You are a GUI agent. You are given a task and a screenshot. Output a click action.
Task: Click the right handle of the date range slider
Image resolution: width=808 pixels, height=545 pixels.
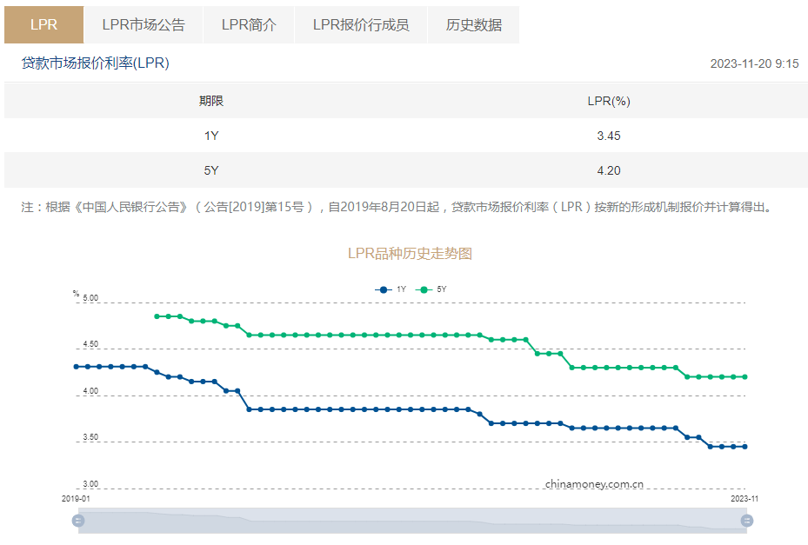pyautogui.click(x=748, y=521)
